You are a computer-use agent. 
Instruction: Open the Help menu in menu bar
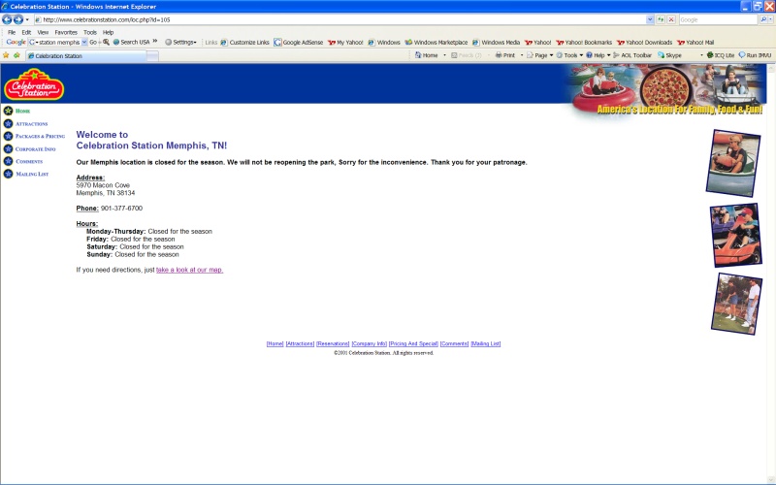click(108, 32)
